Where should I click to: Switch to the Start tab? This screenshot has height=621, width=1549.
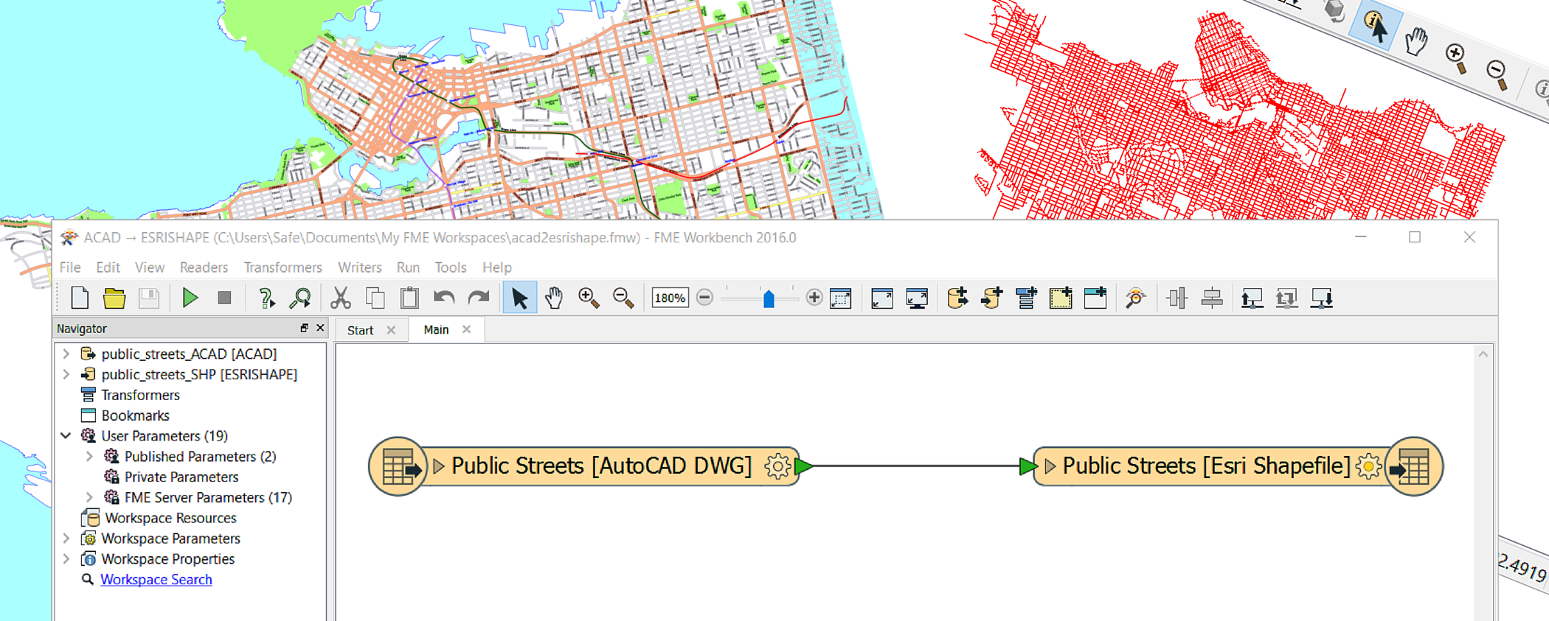click(361, 330)
